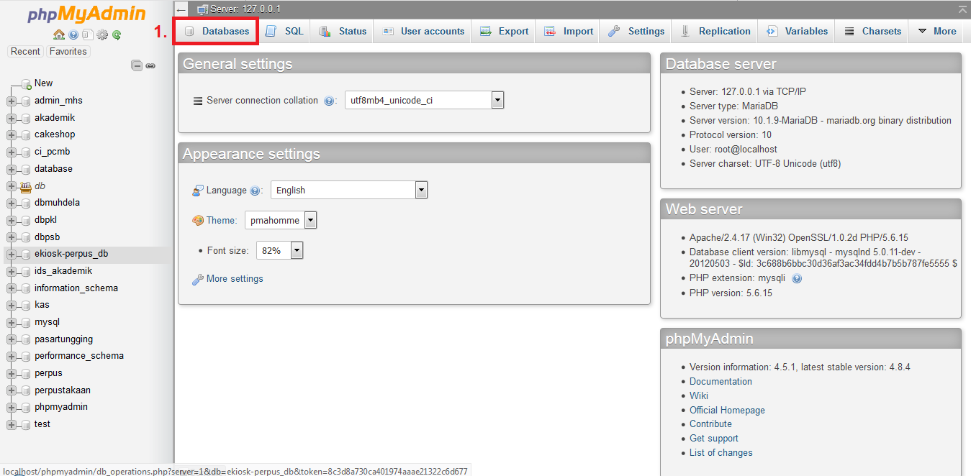Viewport: 971px width, 476px height.
Task: Open the More tab dropdown
Action: tap(936, 31)
